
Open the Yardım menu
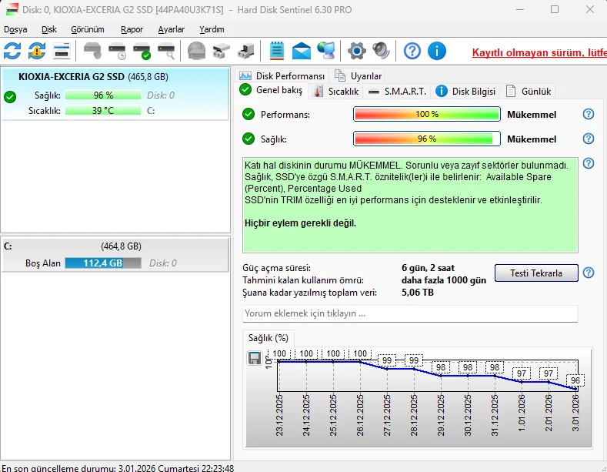tap(212, 29)
